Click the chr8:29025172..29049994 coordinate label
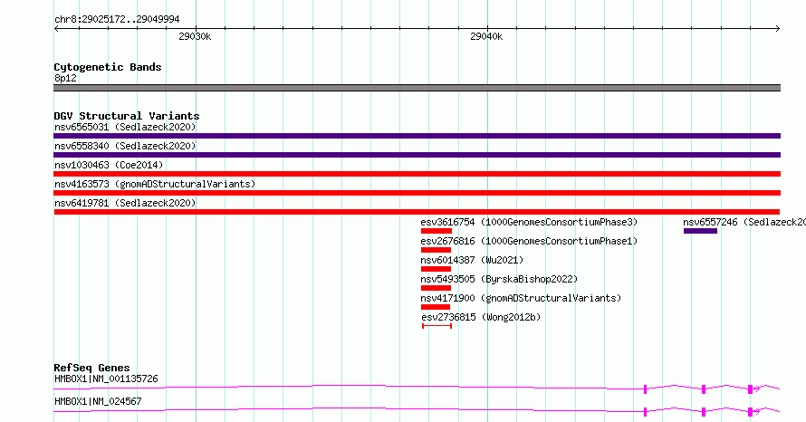Image resolution: width=806 pixels, height=422 pixels. click(x=117, y=19)
